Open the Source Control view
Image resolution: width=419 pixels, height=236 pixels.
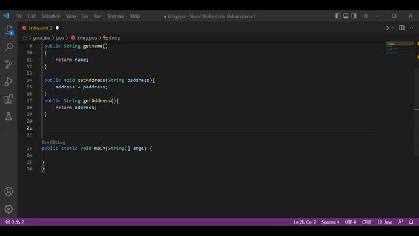click(9, 64)
